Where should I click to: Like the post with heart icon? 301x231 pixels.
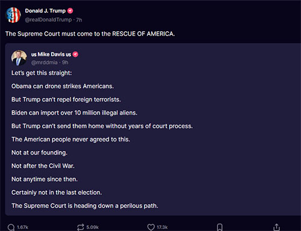click(151, 227)
